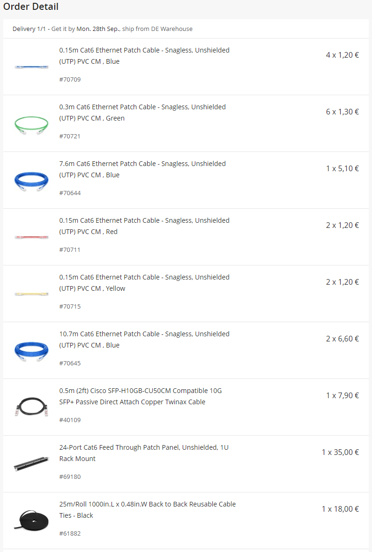Click the 0.15m Cat6 Red cable title
The height and width of the screenshot is (552, 372).
tap(144, 226)
